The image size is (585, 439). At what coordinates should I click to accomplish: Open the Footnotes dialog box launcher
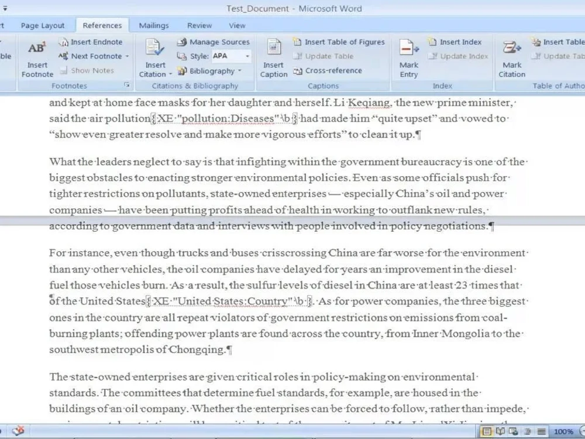(128, 85)
